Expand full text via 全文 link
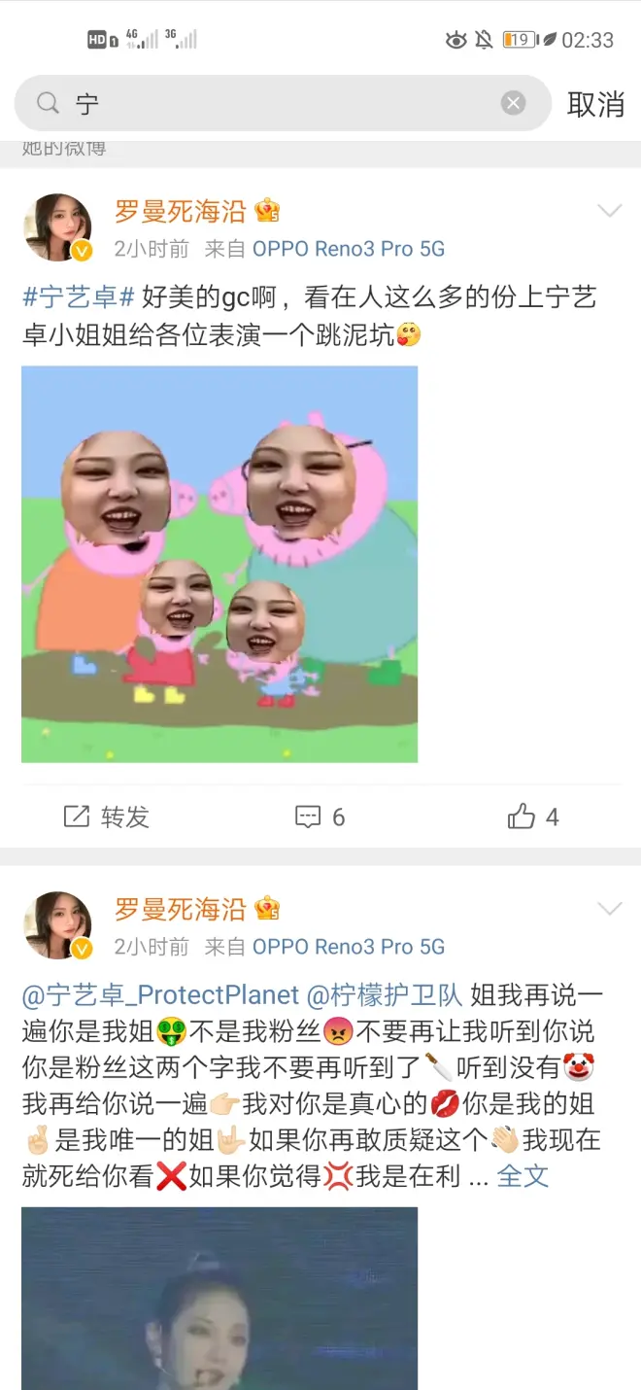This screenshot has height=1390, width=641. click(x=523, y=1176)
